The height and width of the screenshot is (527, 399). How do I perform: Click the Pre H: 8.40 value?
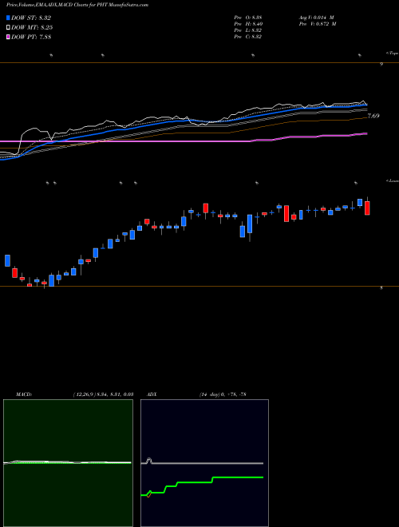coord(248,24)
